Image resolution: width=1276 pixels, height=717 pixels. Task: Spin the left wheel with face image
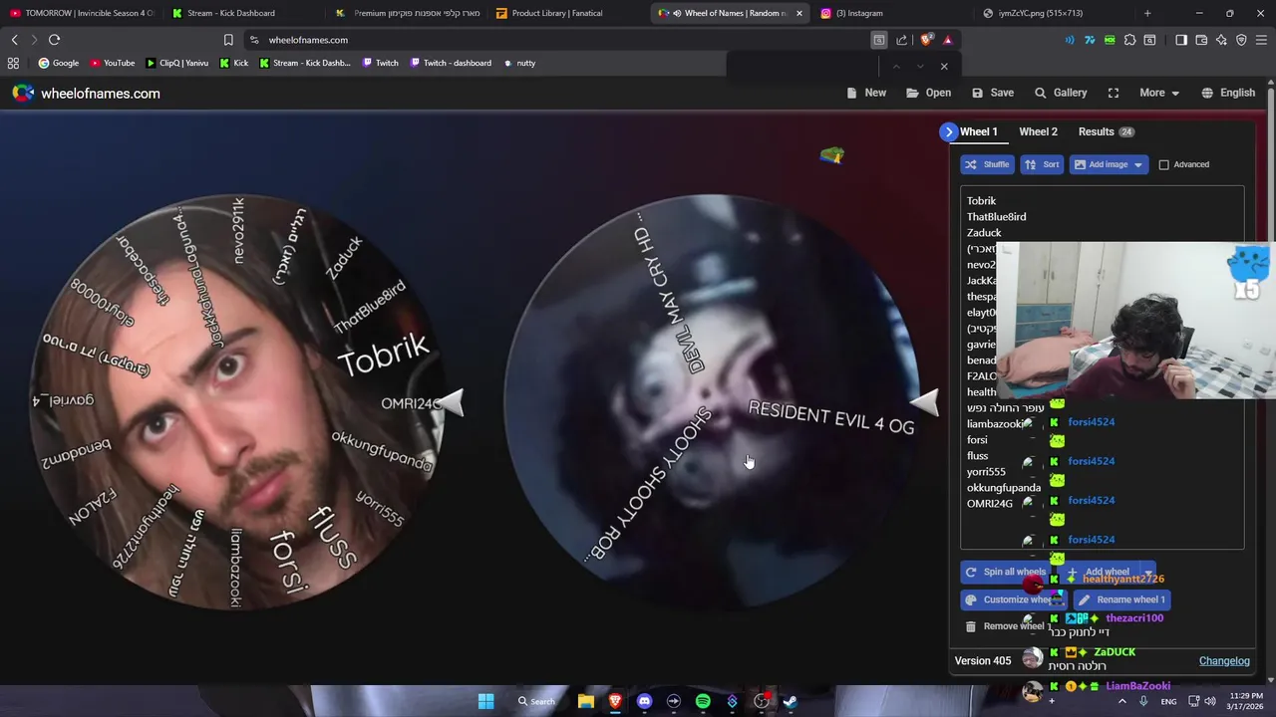click(x=239, y=402)
